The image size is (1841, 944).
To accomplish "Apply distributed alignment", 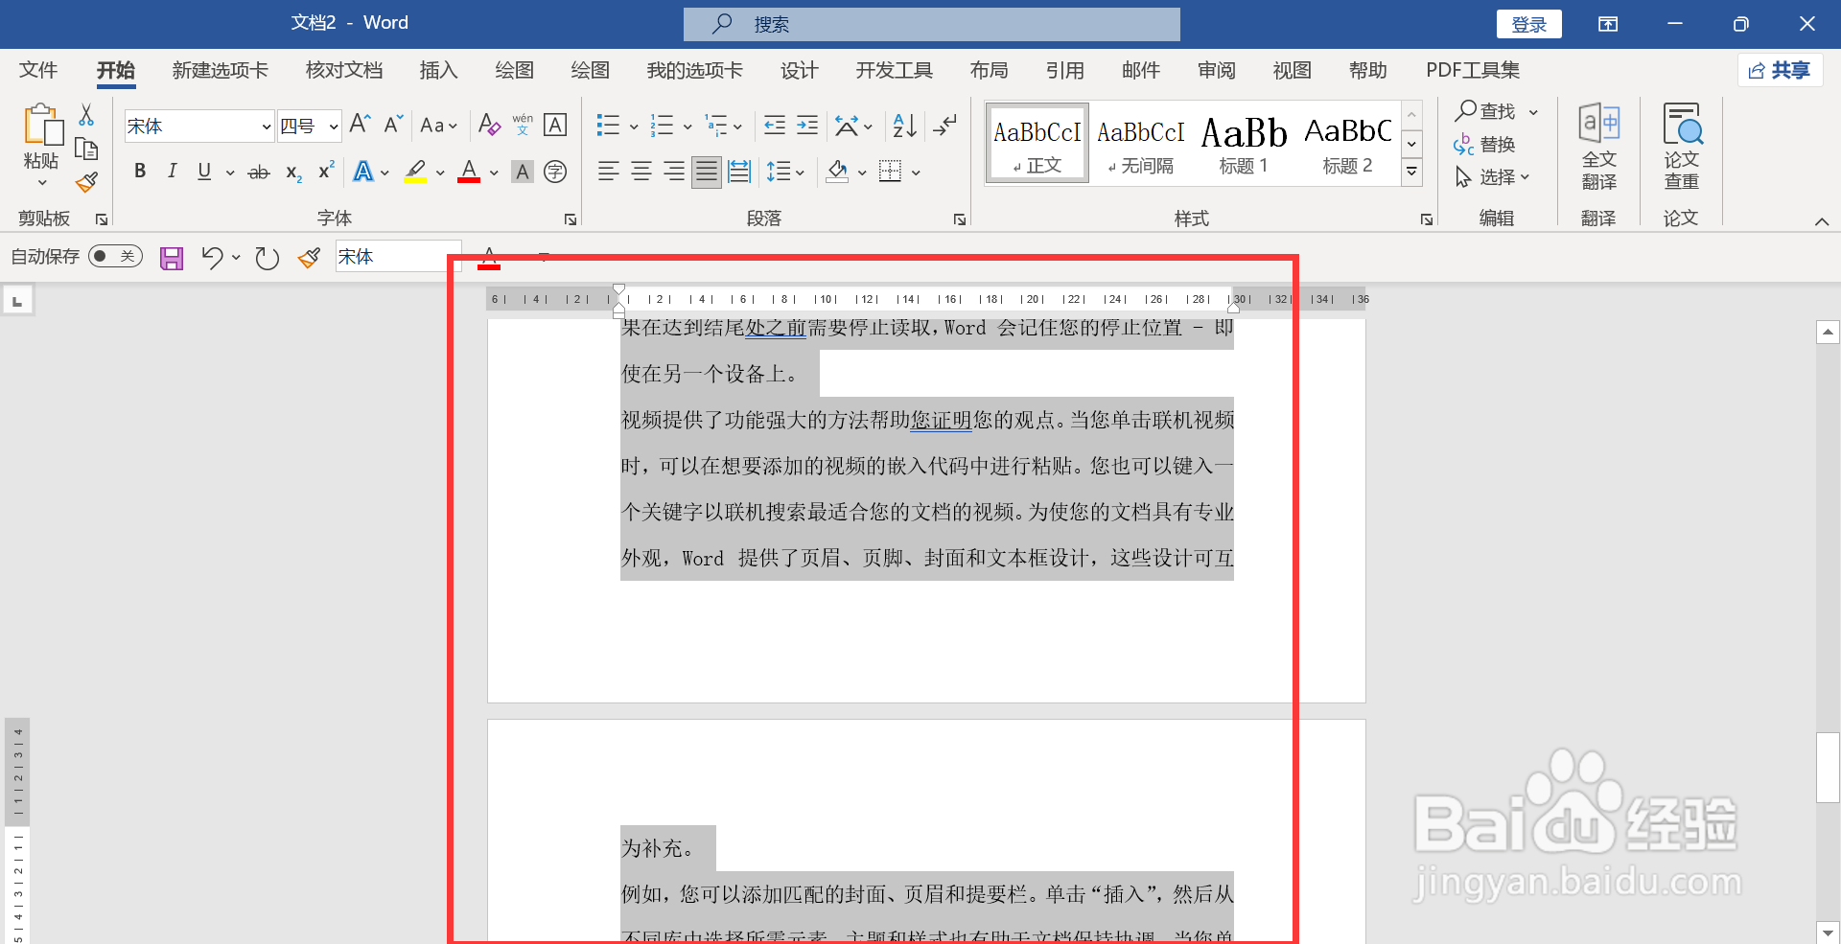I will click(739, 173).
